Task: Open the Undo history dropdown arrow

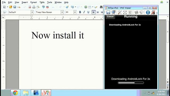Action: [x=75, y=7]
